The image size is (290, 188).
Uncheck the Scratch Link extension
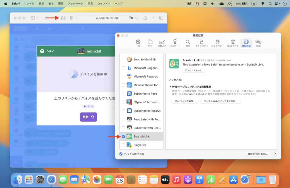click(123, 136)
